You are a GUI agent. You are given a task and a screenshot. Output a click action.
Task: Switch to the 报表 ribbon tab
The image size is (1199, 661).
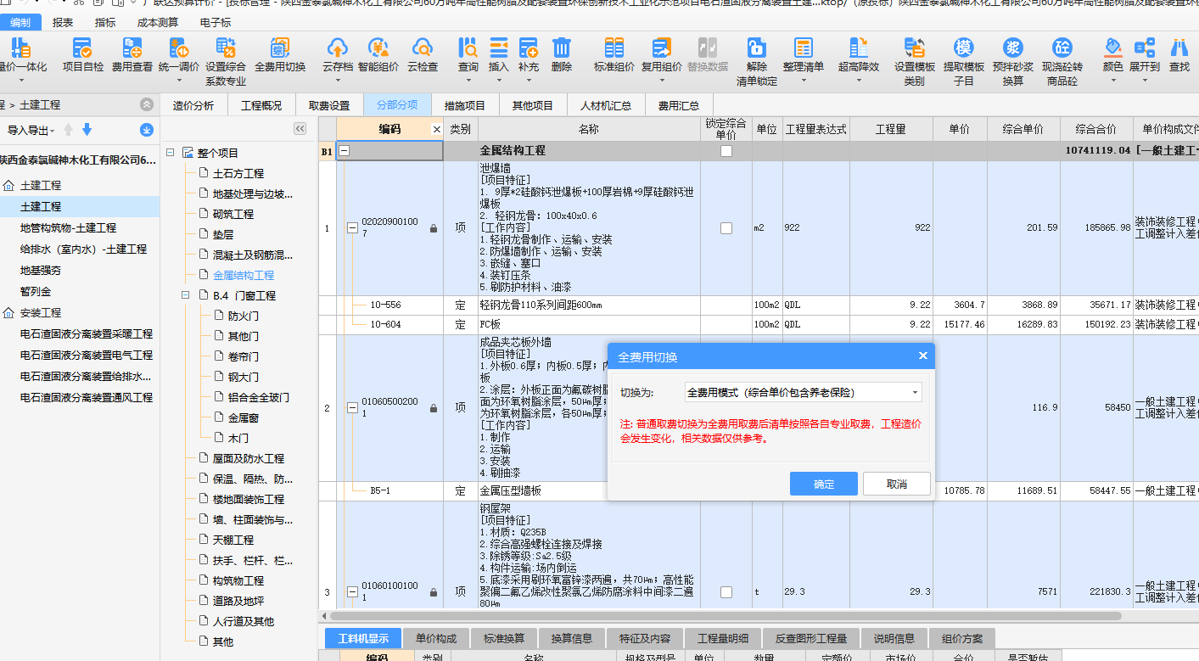click(62, 23)
